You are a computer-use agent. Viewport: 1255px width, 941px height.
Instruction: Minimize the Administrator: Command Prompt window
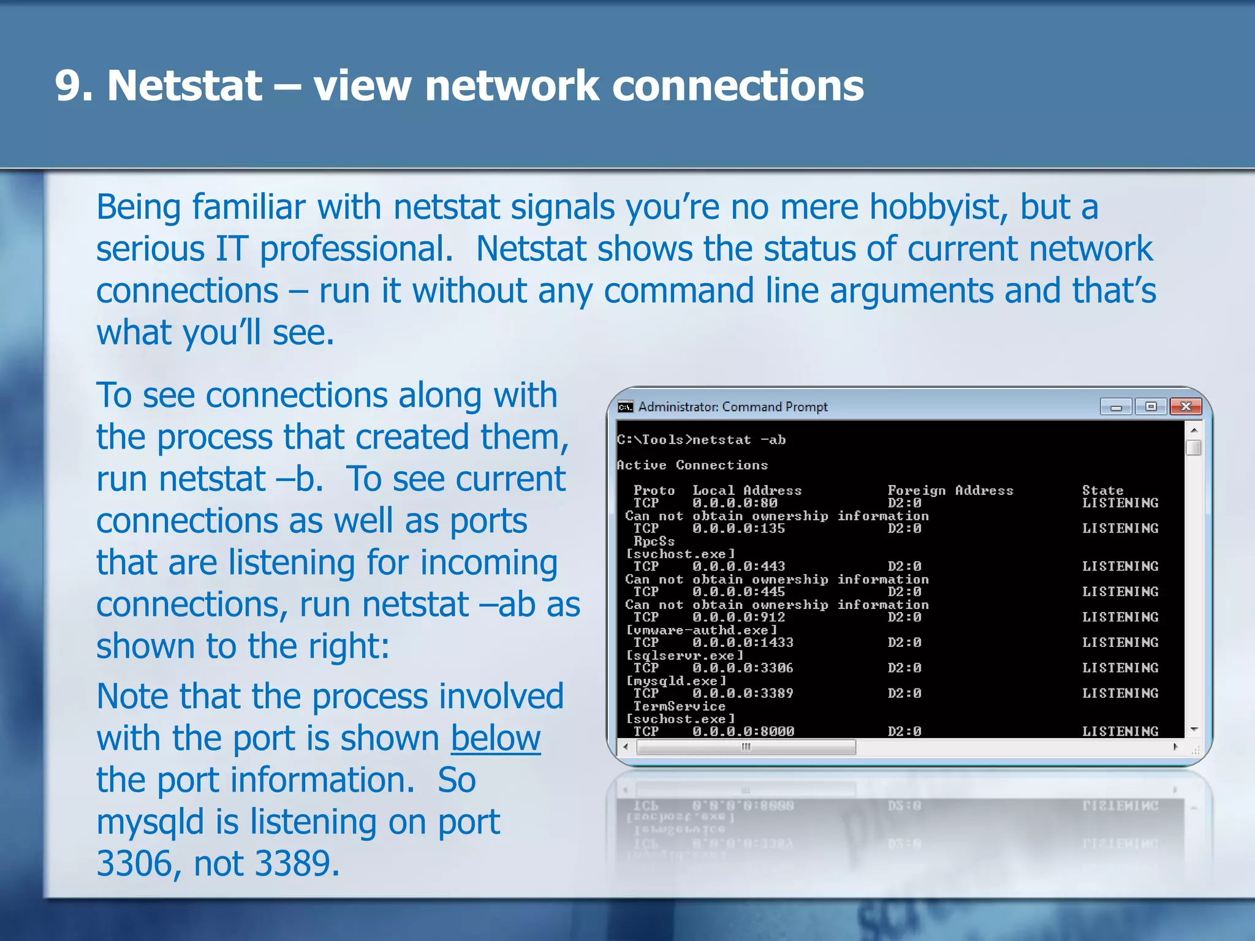point(1115,407)
